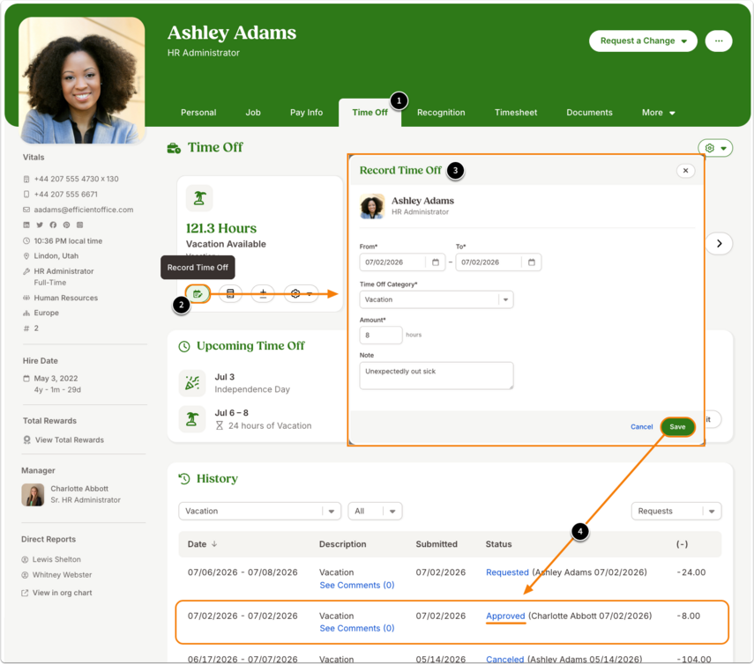Click manager name Charlotte Abbott
The height and width of the screenshot is (664, 754).
tap(79, 489)
